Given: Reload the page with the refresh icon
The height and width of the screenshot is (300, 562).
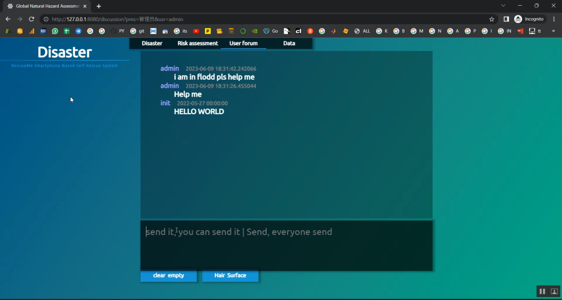Looking at the screenshot, I should point(31,19).
